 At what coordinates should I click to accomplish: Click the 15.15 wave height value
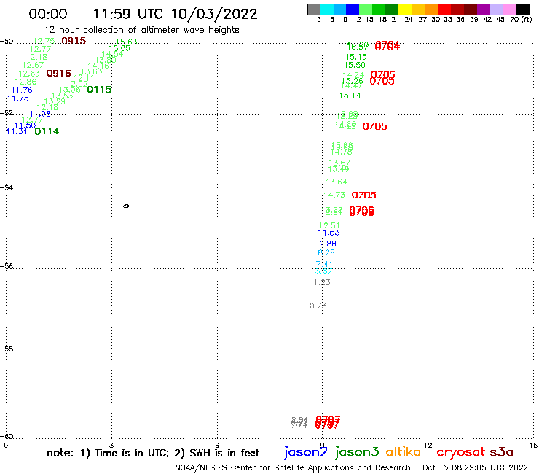356,57
